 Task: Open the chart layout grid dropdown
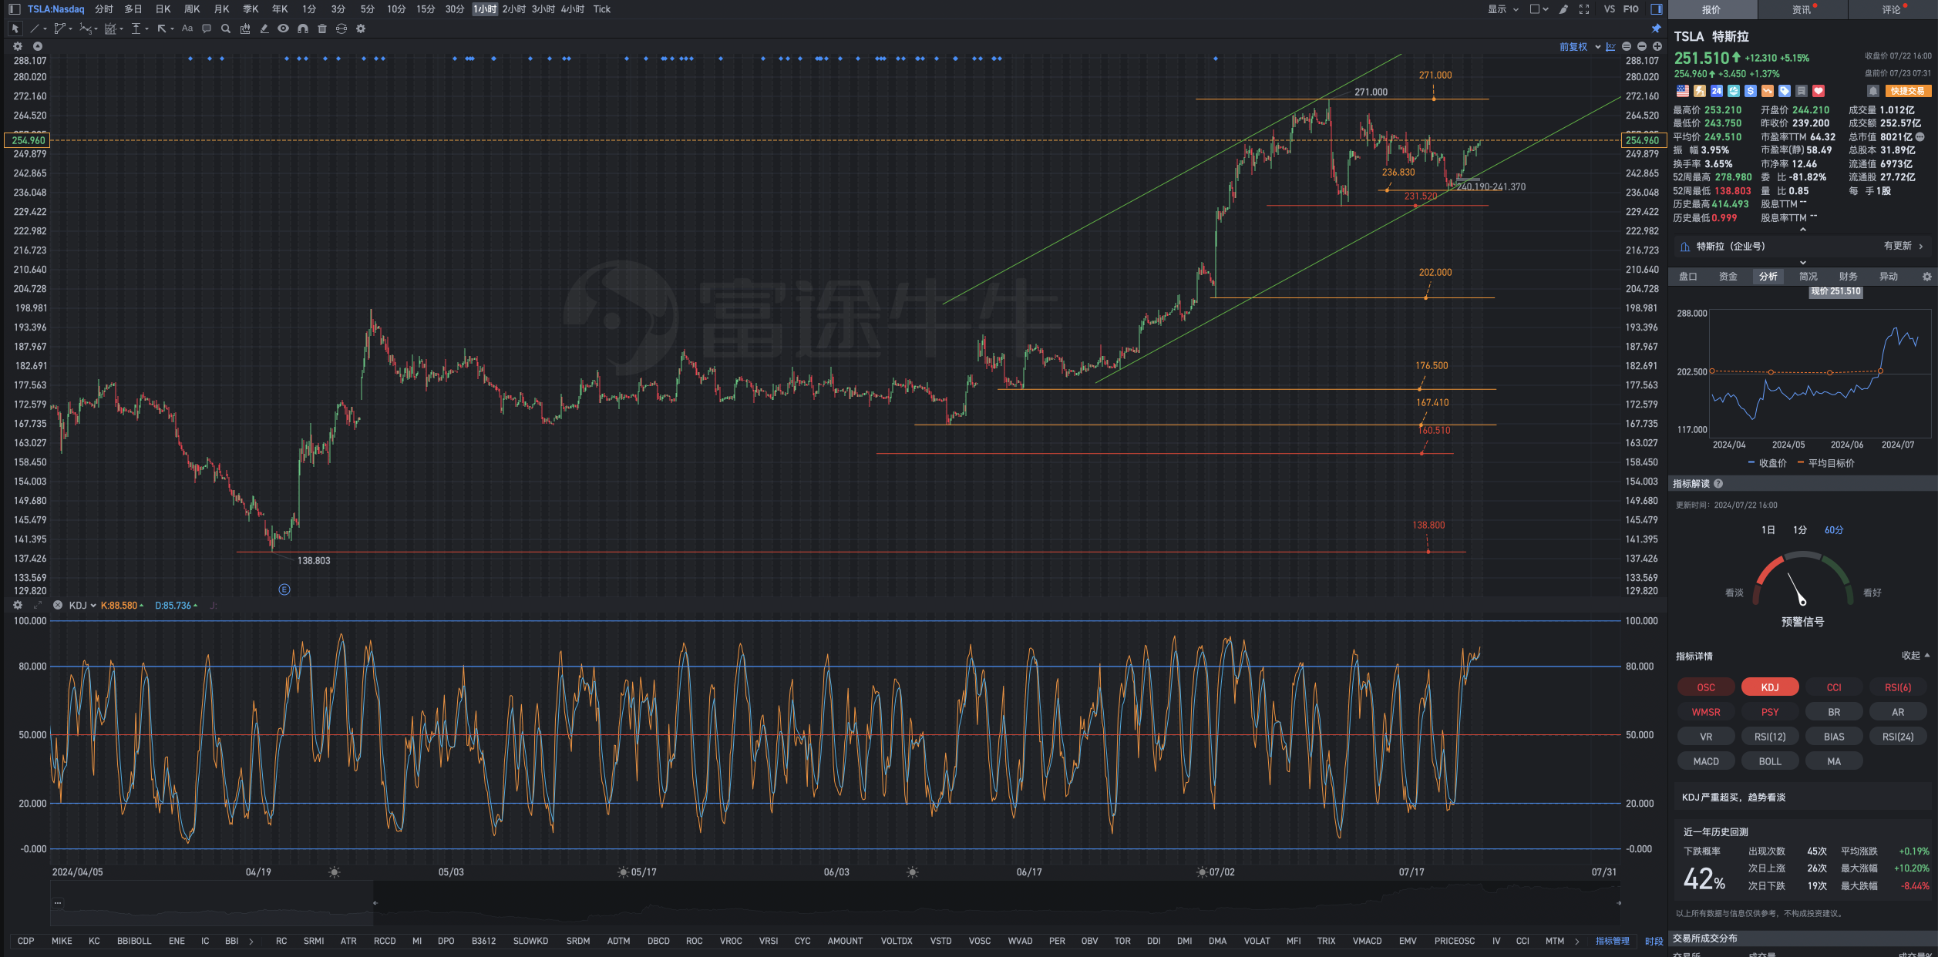1539,9
